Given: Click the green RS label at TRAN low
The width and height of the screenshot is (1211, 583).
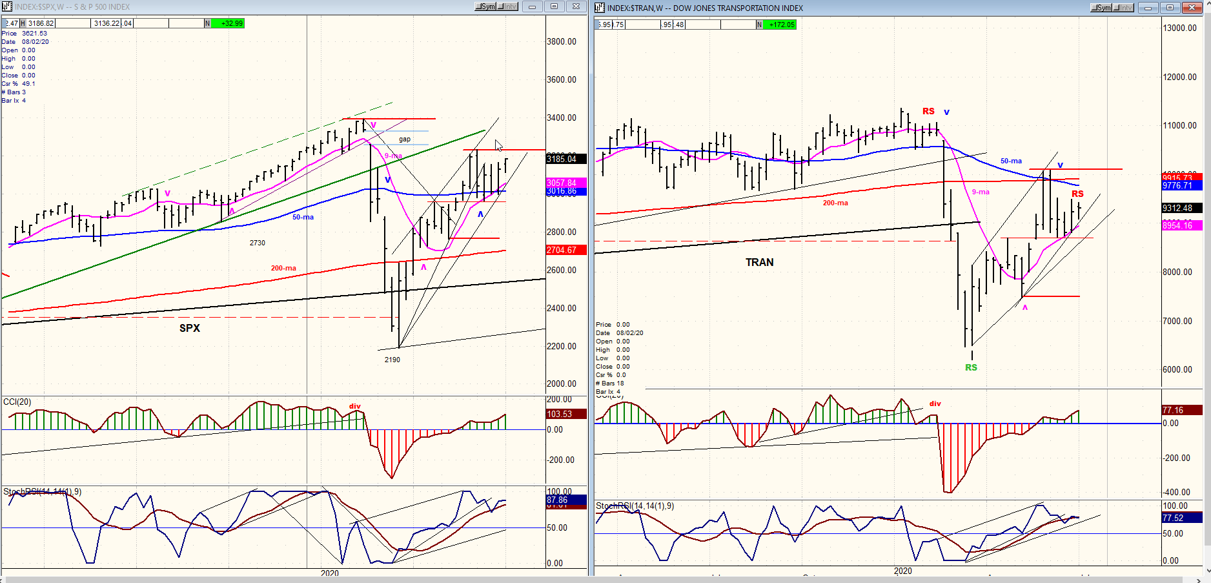Looking at the screenshot, I should click(972, 367).
